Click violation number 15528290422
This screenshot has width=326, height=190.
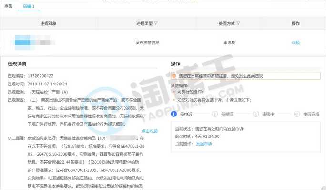[x=41, y=76]
